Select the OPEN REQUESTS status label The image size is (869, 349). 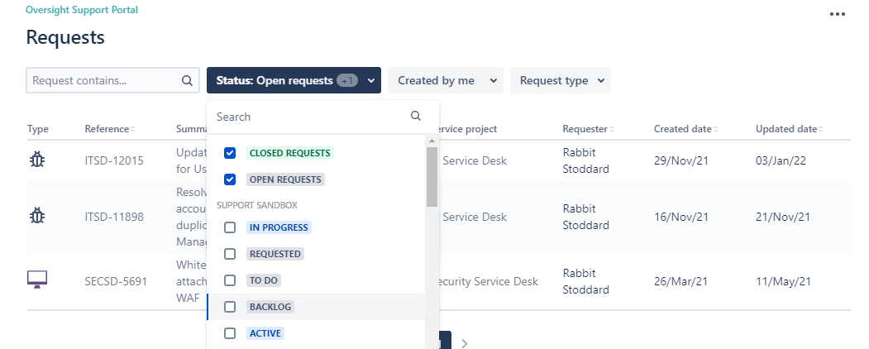coord(285,179)
